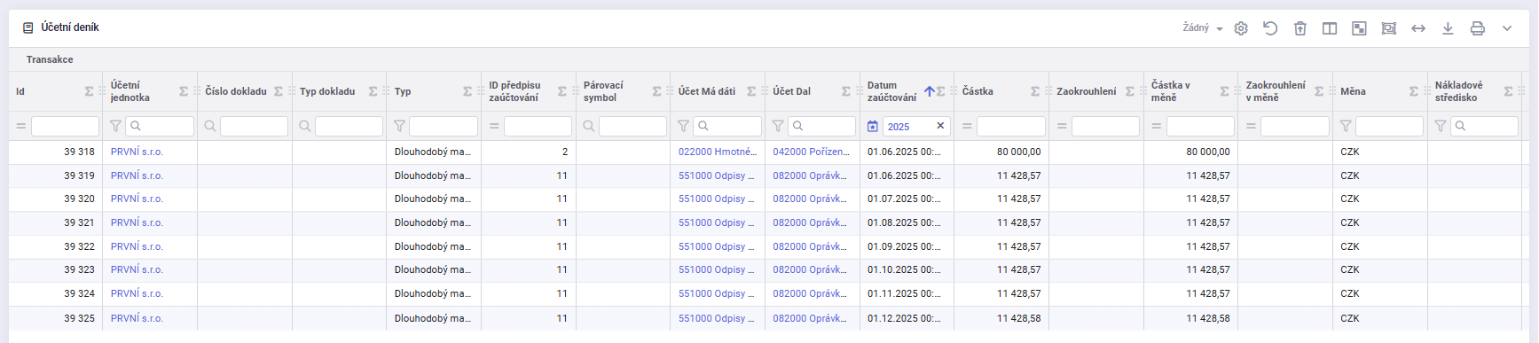The width and height of the screenshot is (1539, 343).
Task: Click amount 11 428,58 in Částka column
Action: 1018,318
